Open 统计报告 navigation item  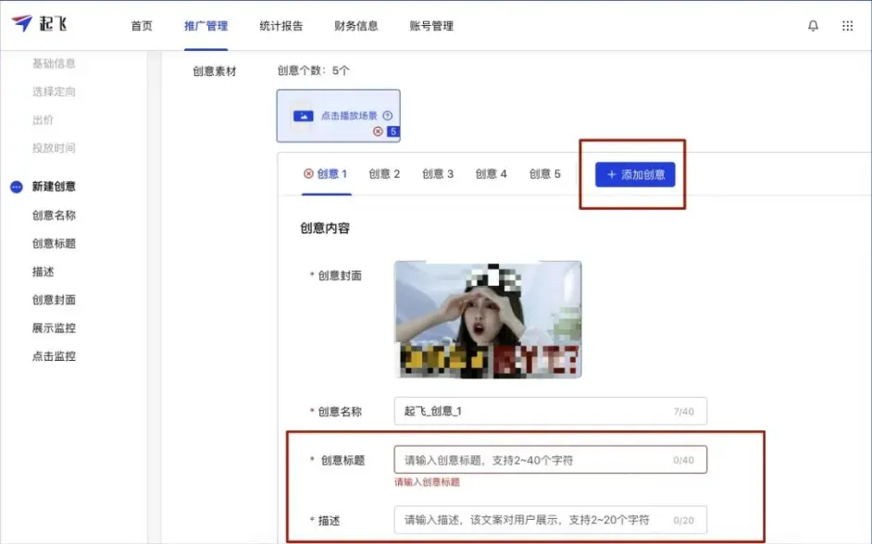coord(281,26)
